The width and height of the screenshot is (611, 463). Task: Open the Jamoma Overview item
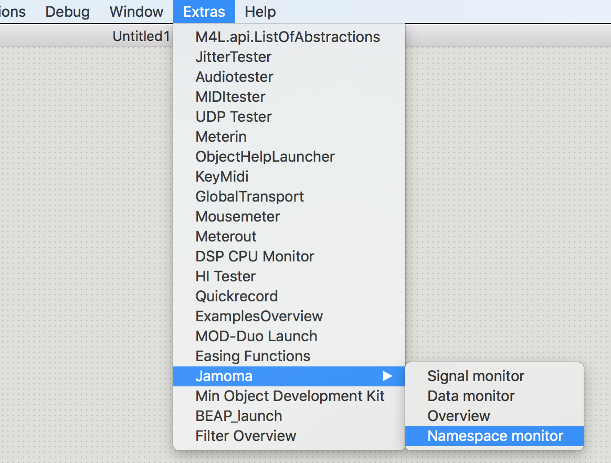494,416
